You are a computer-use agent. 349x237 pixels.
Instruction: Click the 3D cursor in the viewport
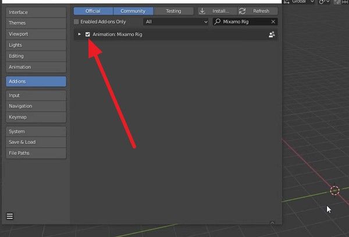pos(334,190)
